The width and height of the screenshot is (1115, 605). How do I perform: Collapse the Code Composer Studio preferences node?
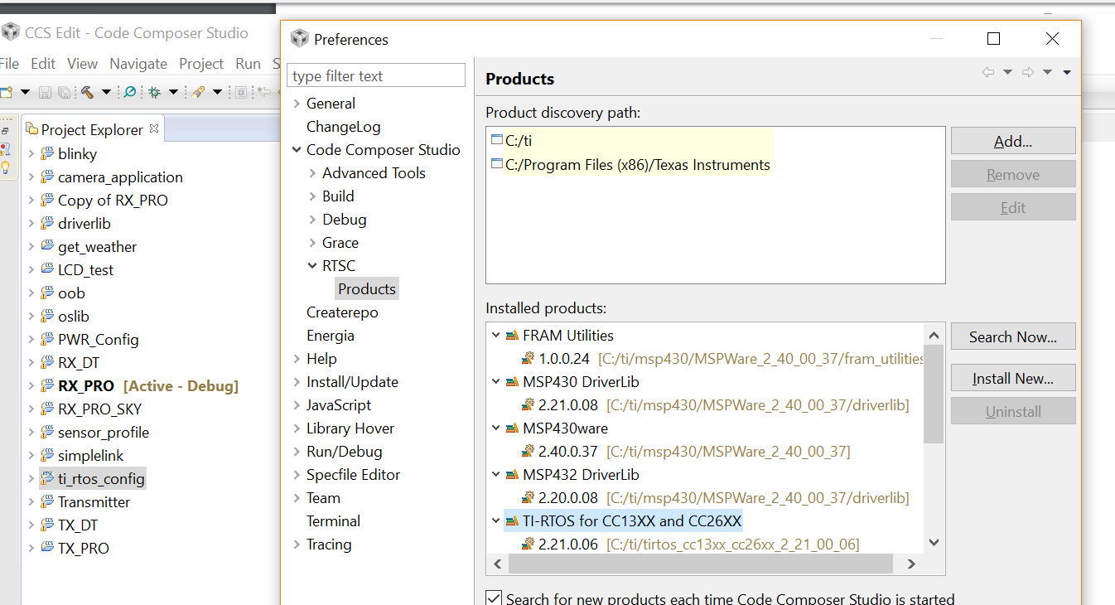pyautogui.click(x=297, y=150)
